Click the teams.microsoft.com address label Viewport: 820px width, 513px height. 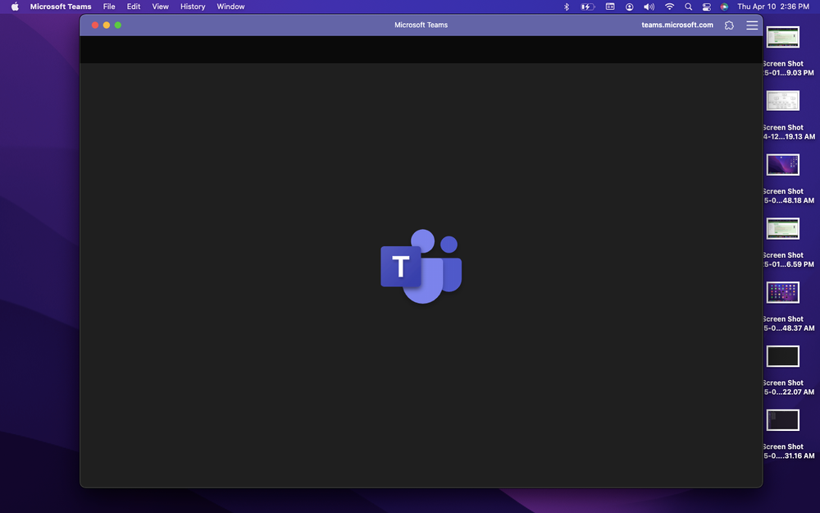click(677, 25)
